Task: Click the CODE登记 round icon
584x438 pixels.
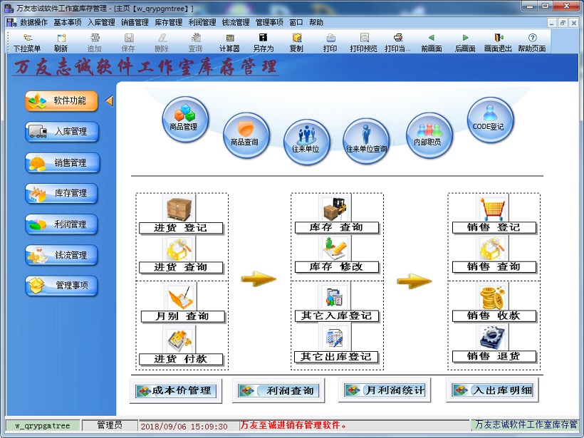Action: [x=490, y=119]
